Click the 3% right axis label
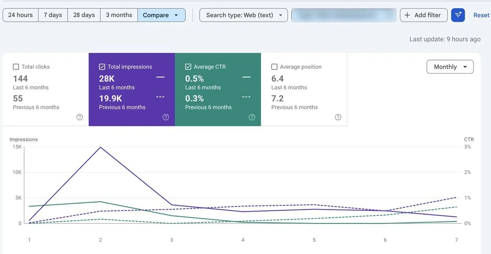 pos(468,147)
